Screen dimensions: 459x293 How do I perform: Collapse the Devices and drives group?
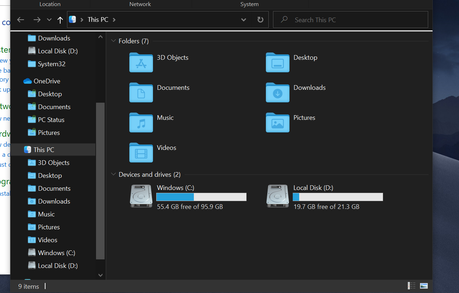click(x=113, y=175)
